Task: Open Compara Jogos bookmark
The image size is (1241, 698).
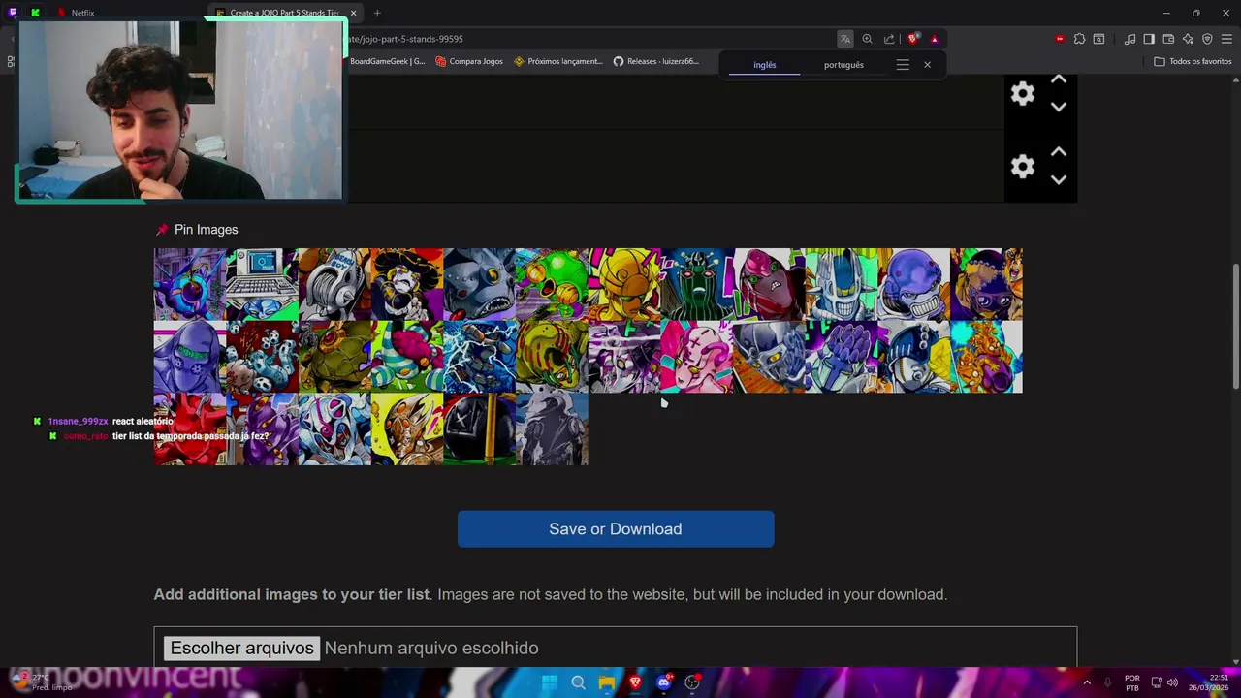Action: tap(469, 61)
